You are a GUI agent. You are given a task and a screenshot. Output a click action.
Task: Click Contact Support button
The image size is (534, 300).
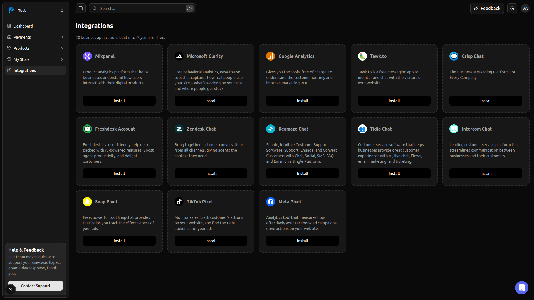pyautogui.click(x=36, y=286)
